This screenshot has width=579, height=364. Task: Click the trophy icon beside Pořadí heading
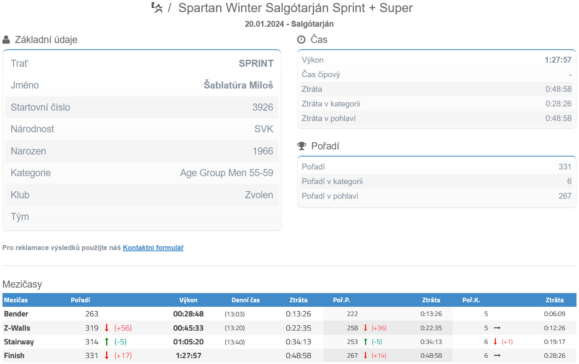pyautogui.click(x=301, y=146)
